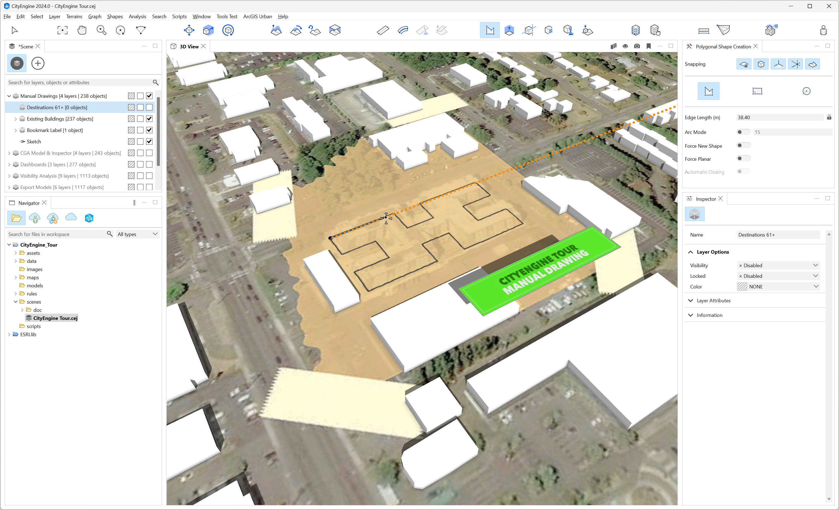Select the CityEngine_Tour scene file

pos(56,317)
